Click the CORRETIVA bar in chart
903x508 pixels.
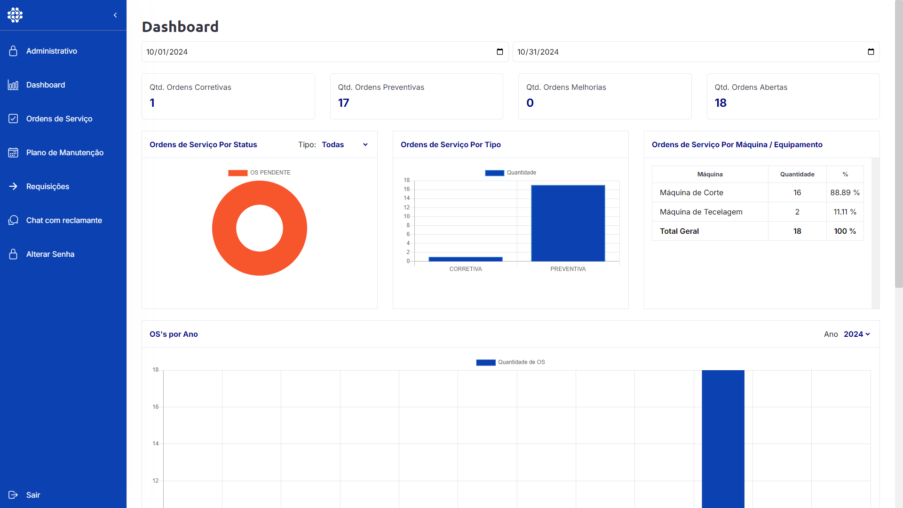click(466, 259)
